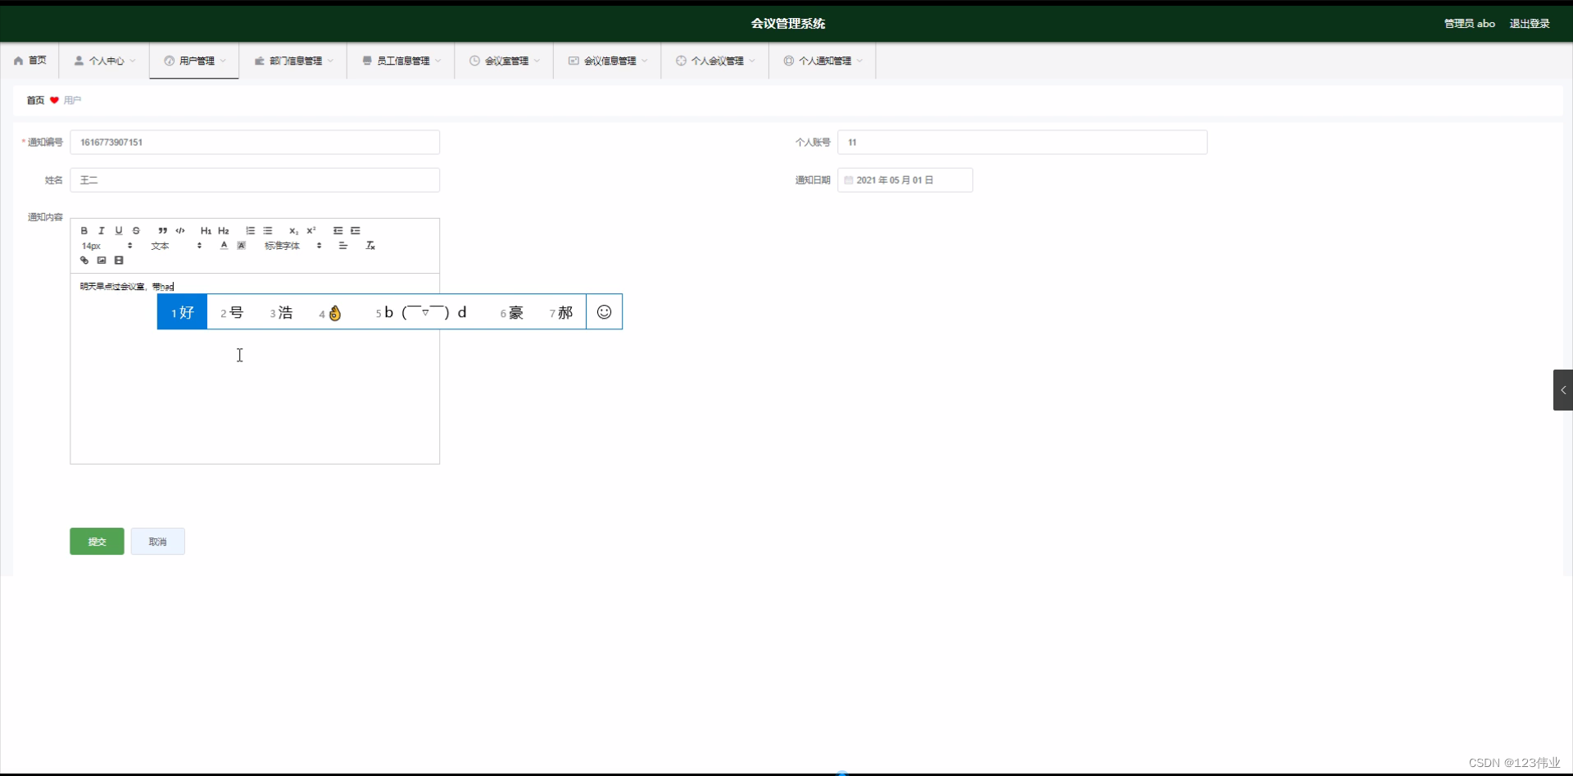Viewport: 1573px width, 776px height.
Task: Toggle bold formatting in the editor
Action: (x=84, y=230)
